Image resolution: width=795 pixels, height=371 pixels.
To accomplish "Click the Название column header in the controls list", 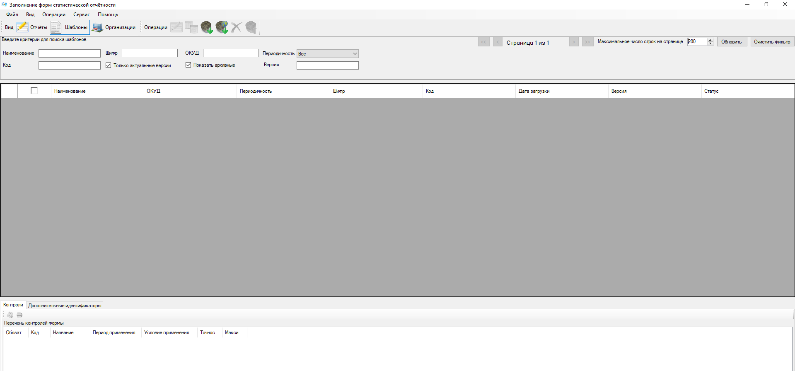I will (70, 332).
